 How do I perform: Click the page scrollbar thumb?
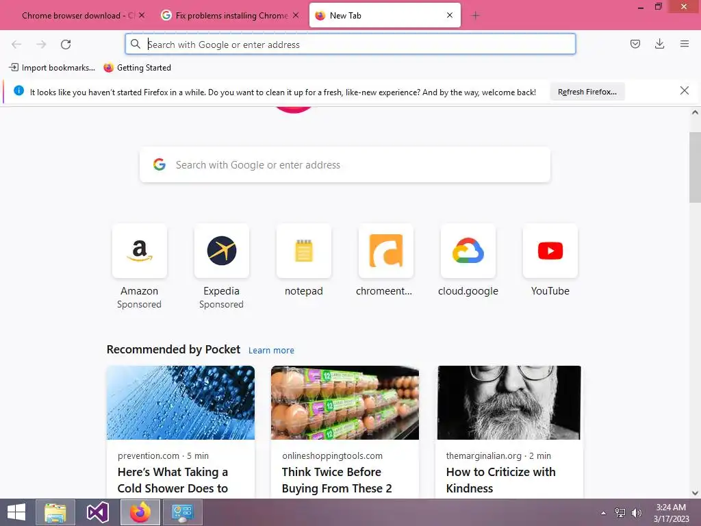pyautogui.click(x=695, y=167)
